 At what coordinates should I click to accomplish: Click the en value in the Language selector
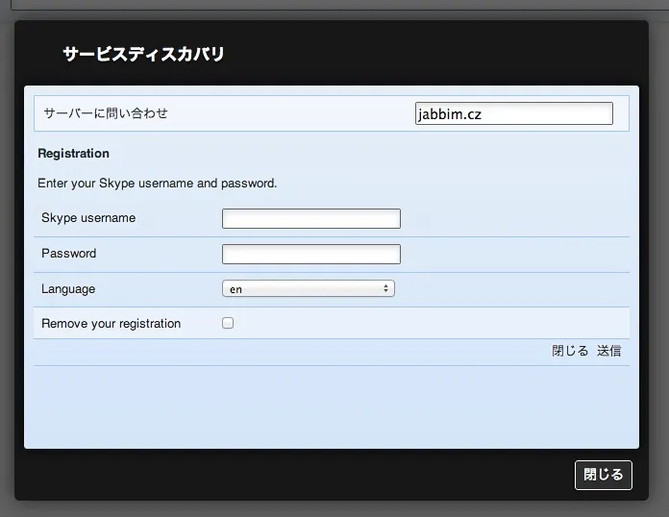(236, 289)
